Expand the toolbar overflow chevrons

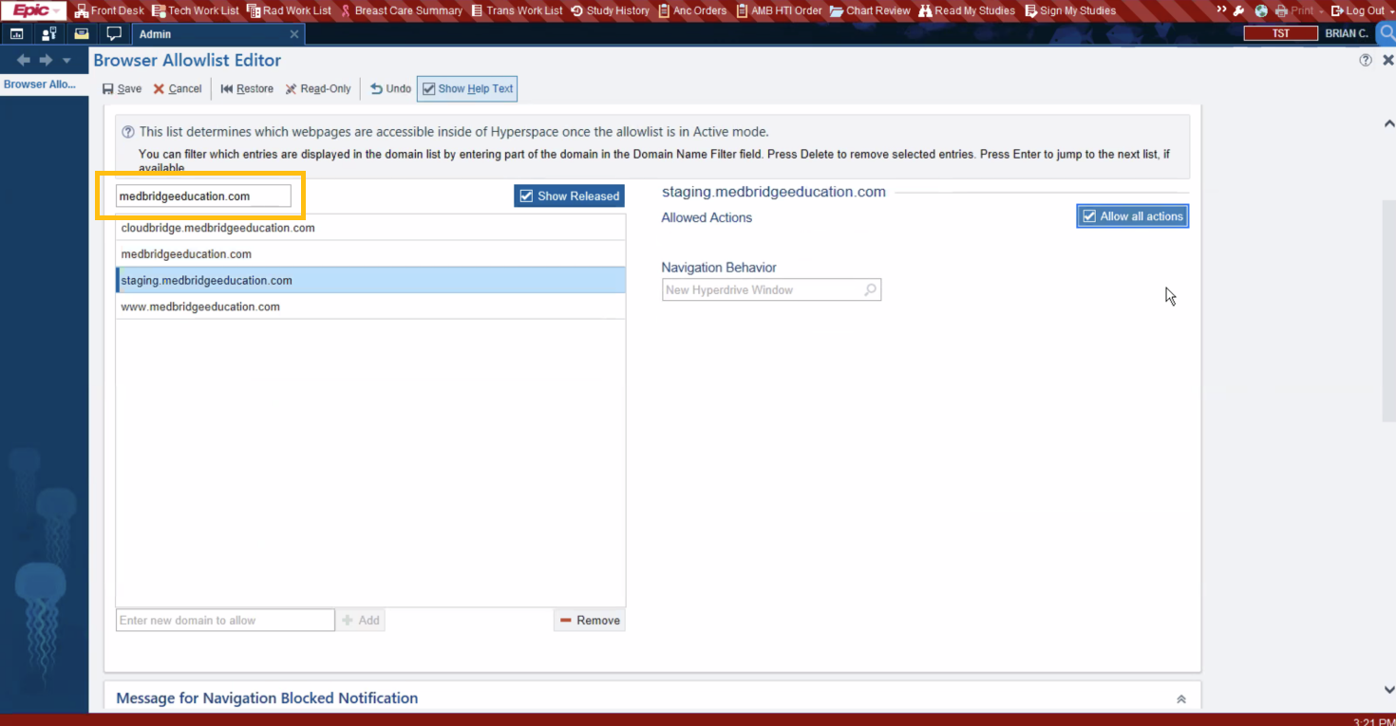(x=1221, y=9)
